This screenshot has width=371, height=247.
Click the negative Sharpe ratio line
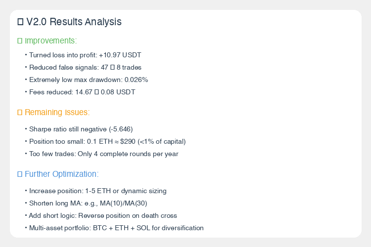click(81, 129)
